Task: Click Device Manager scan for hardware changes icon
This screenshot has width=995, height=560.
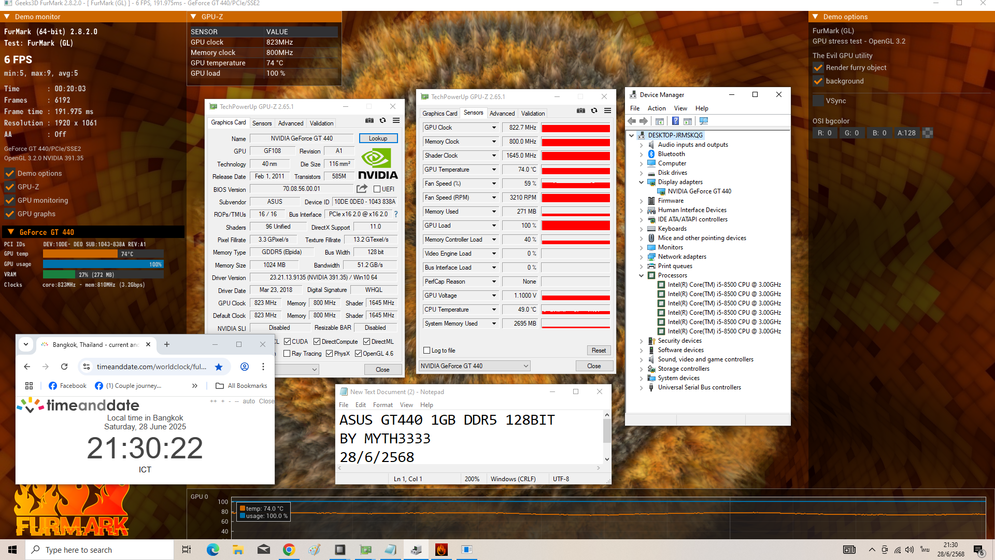Action: coord(704,121)
